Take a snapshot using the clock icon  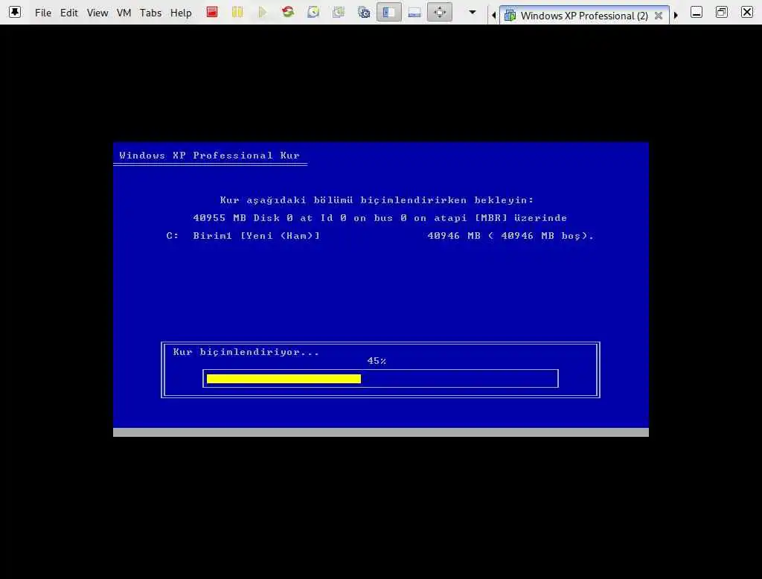tap(313, 12)
